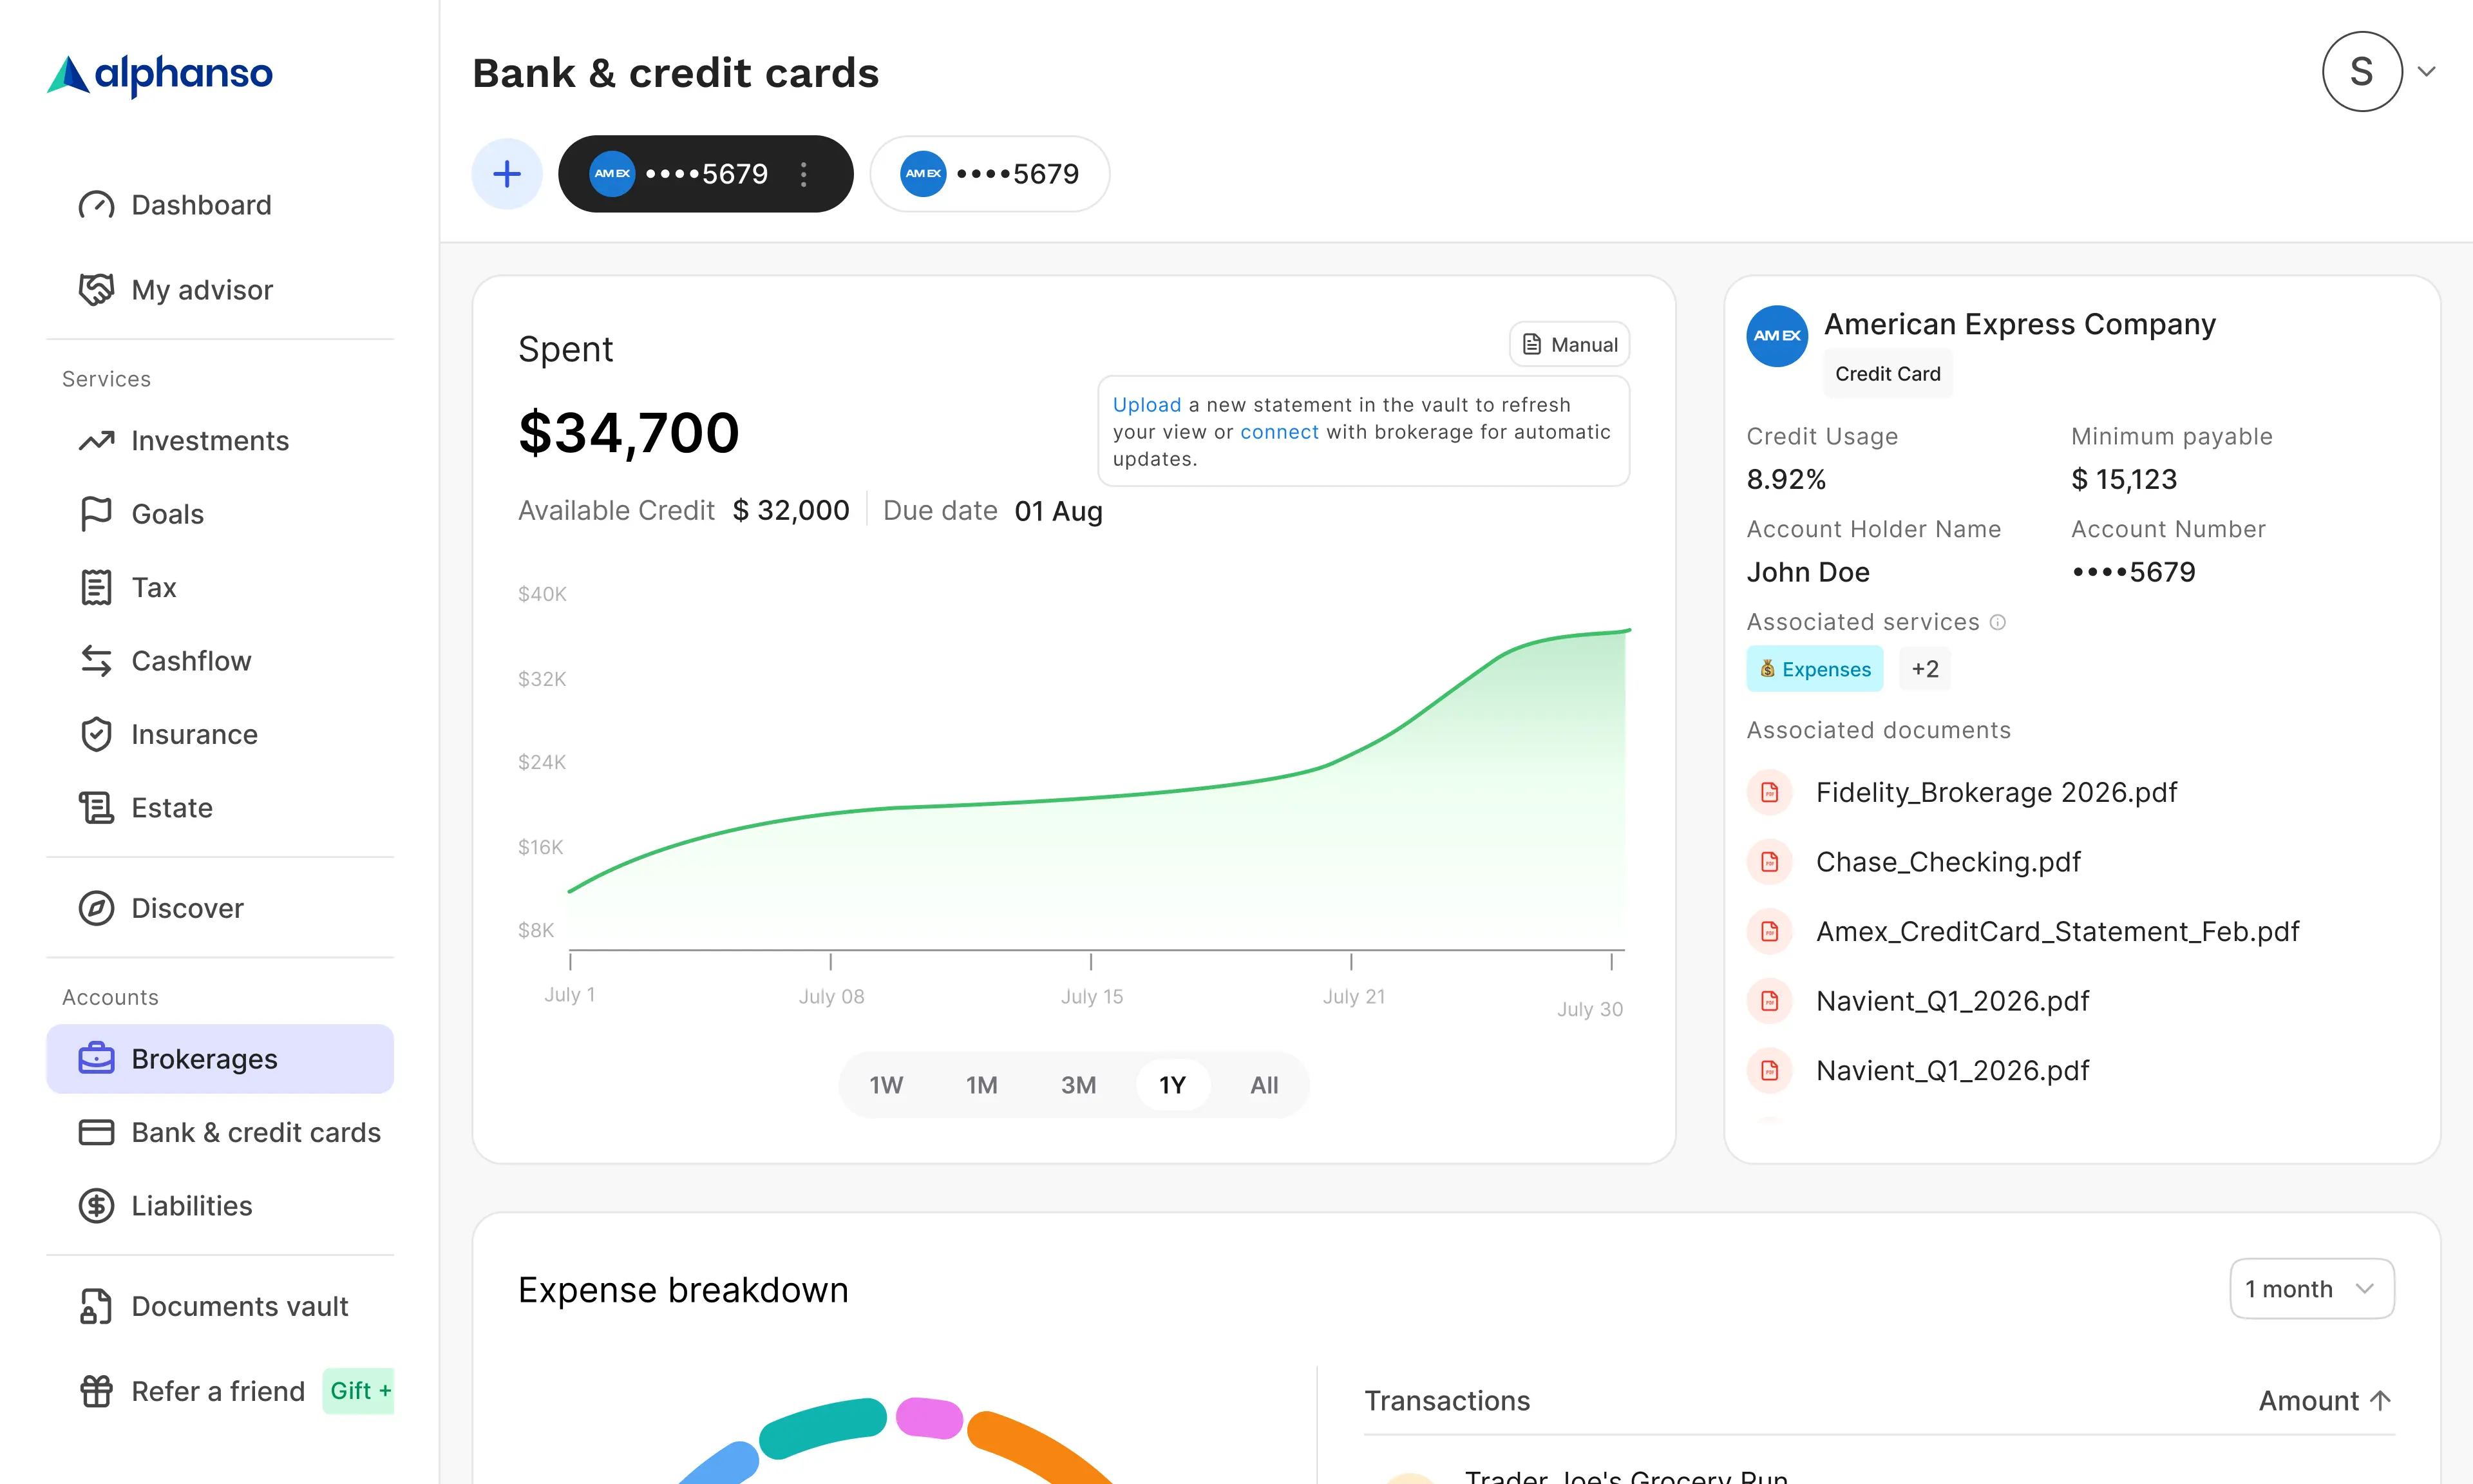Click the connect link for brokerage
2473x1484 pixels.
pos(1280,432)
